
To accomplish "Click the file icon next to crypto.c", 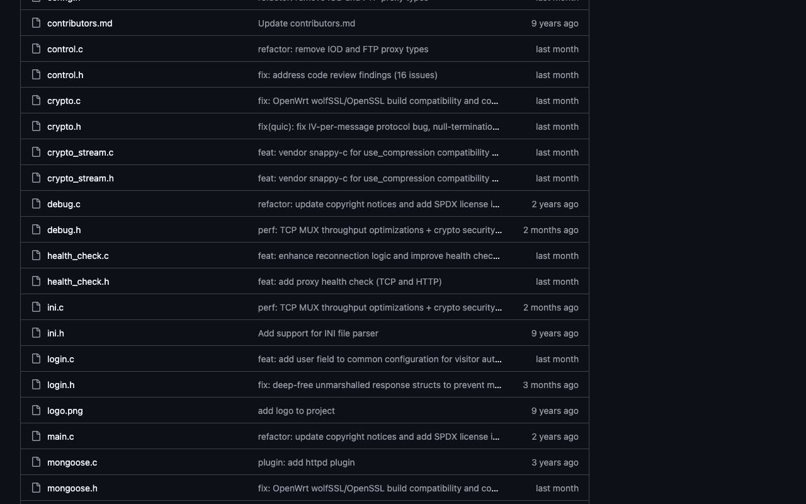I will (37, 101).
